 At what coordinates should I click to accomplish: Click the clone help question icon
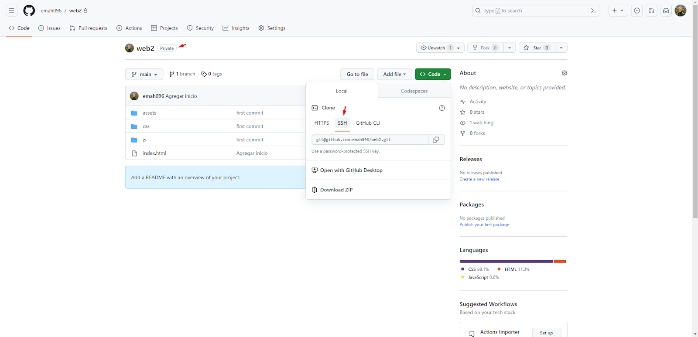pos(442,108)
